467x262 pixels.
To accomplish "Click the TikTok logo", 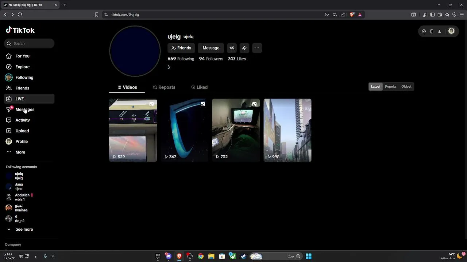I will click(20, 30).
